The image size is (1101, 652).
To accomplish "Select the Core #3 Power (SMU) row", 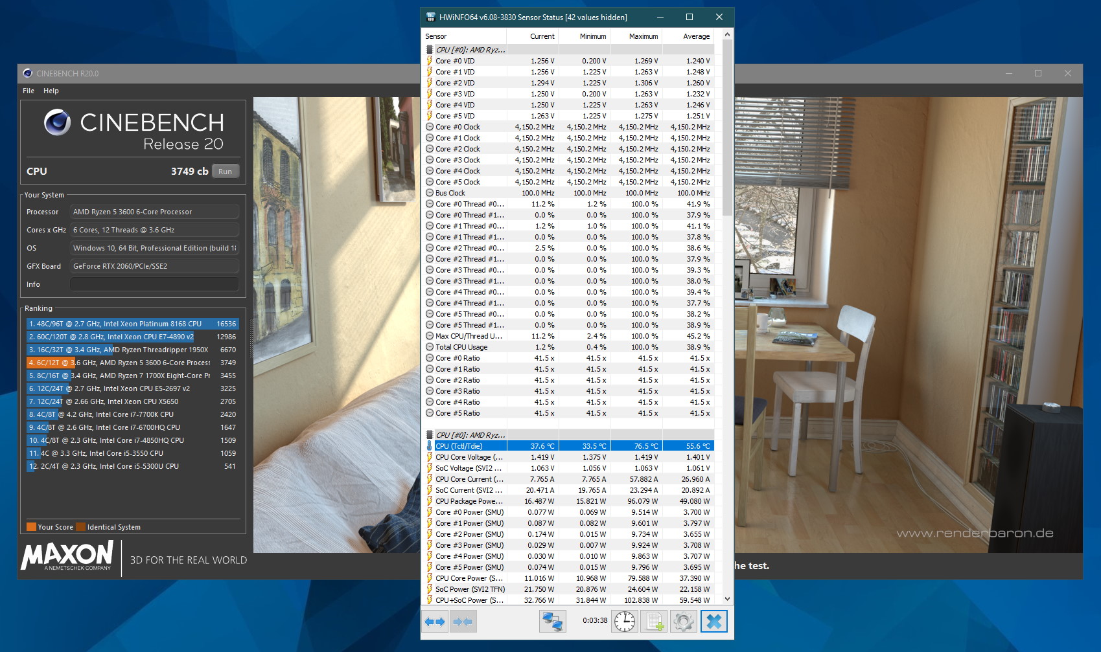I will pyautogui.click(x=568, y=545).
